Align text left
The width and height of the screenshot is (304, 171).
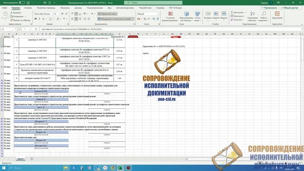72,19
